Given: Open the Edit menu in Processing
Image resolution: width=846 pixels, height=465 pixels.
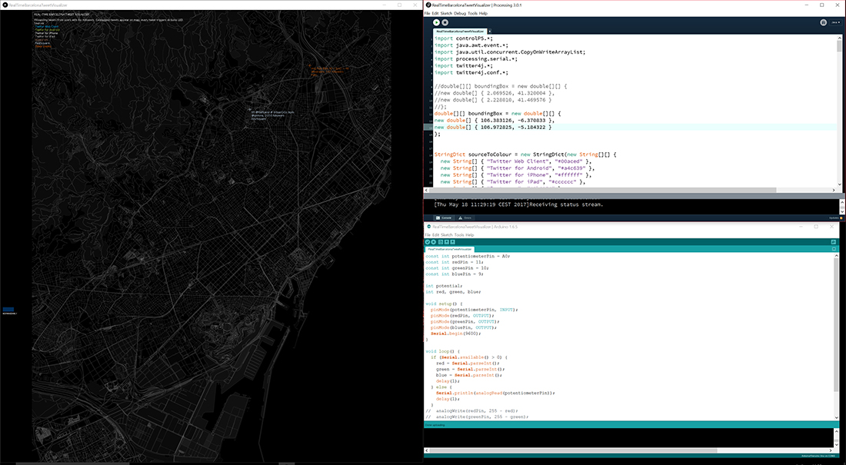Looking at the screenshot, I should [435, 14].
